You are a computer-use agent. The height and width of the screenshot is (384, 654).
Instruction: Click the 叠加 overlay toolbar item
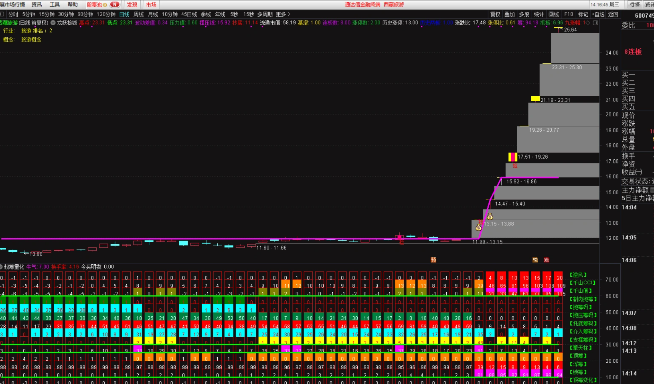pos(510,14)
